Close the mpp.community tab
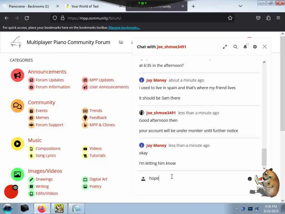The image size is (285, 214). click(183, 6)
